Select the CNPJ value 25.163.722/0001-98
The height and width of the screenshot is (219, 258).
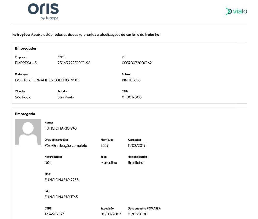74,63
